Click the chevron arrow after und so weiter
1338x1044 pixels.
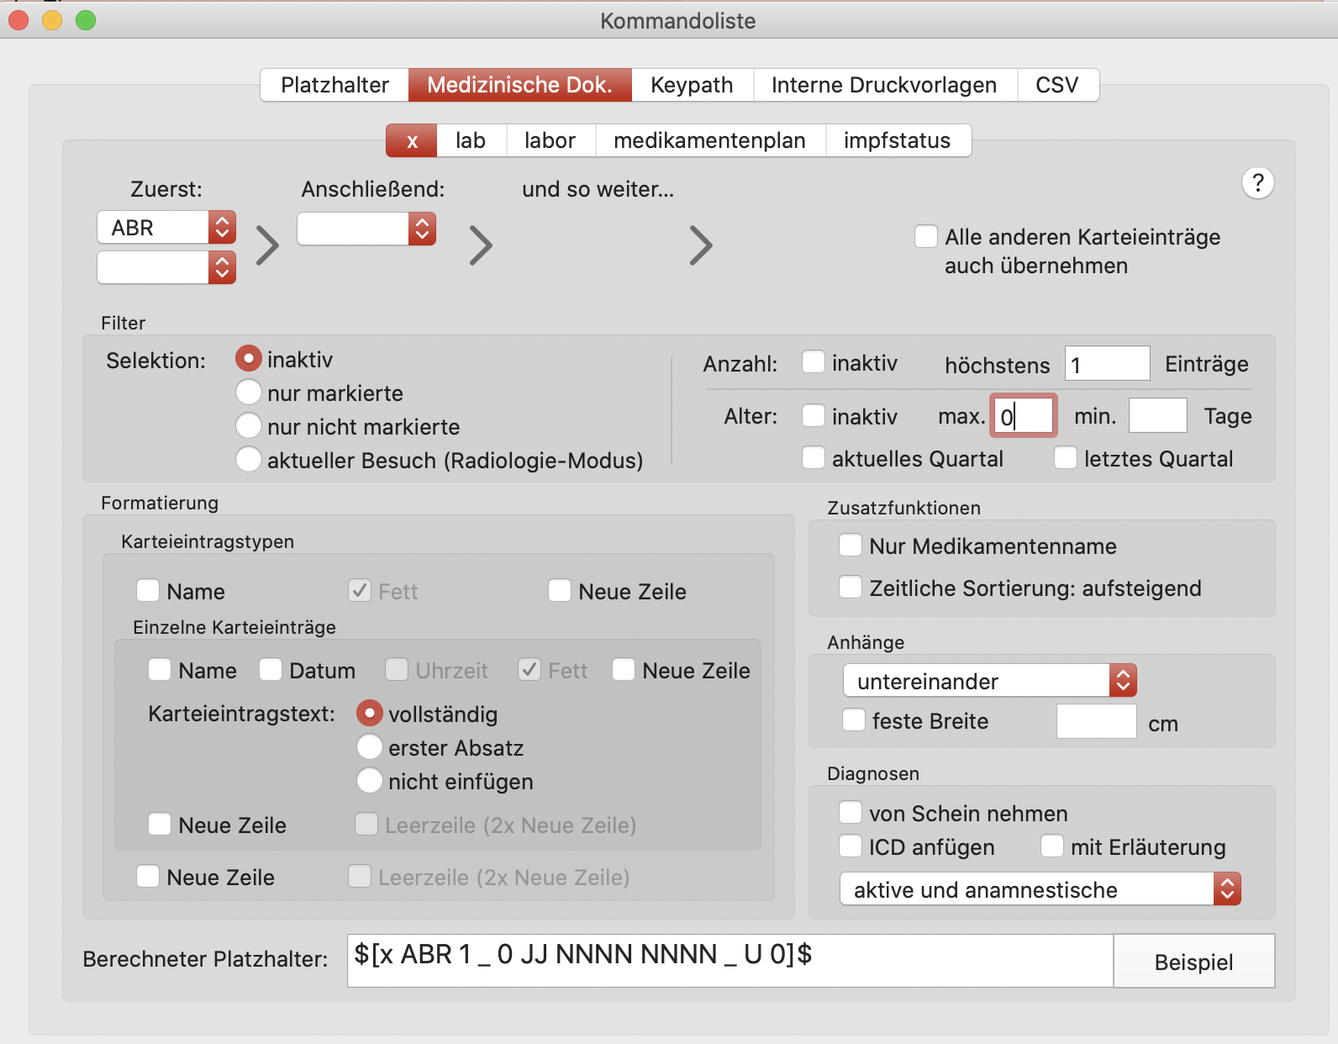pos(701,245)
